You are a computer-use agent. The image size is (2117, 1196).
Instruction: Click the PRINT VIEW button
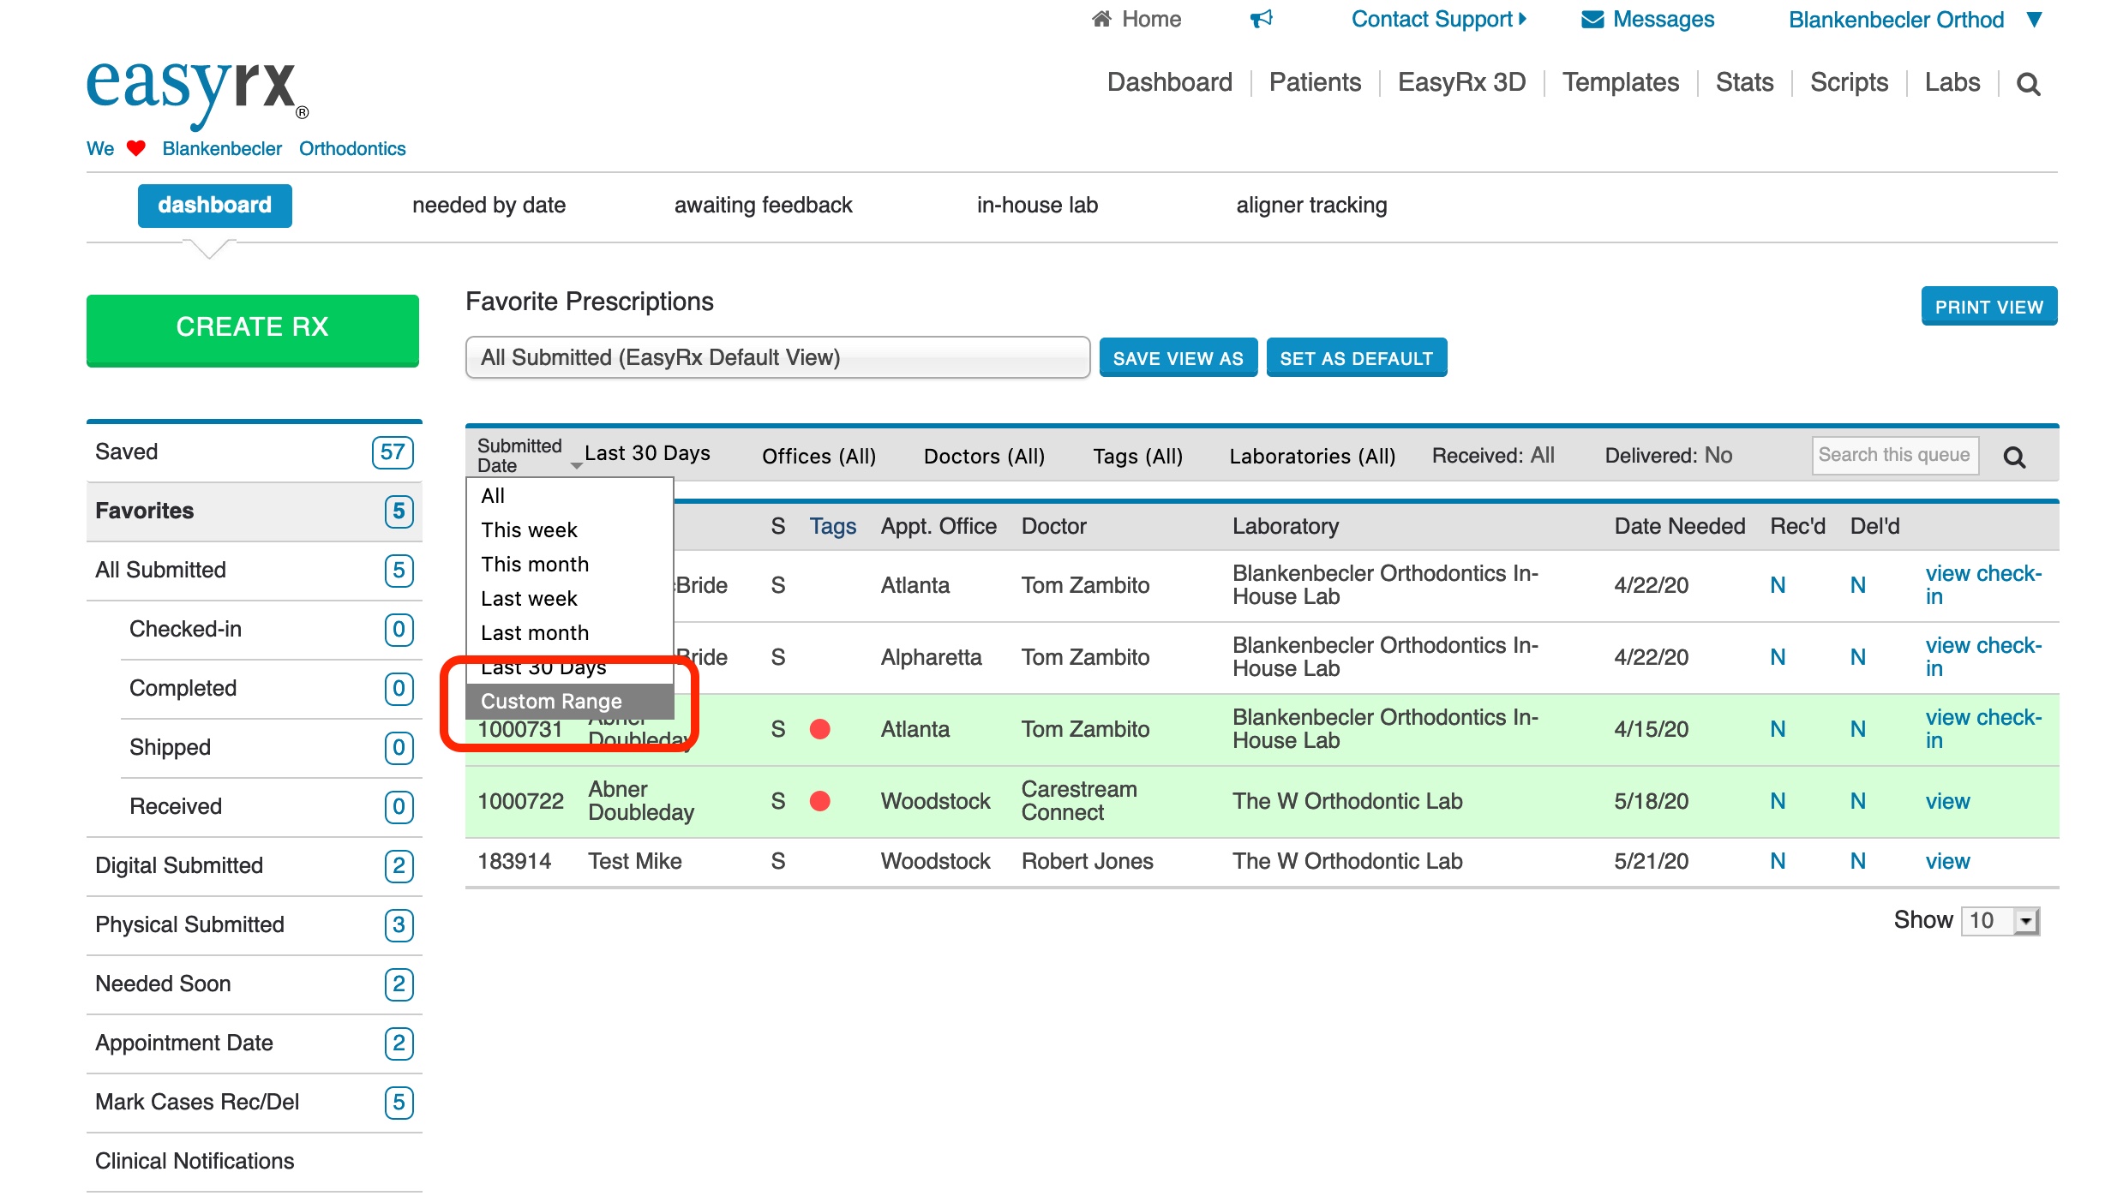coord(1988,307)
